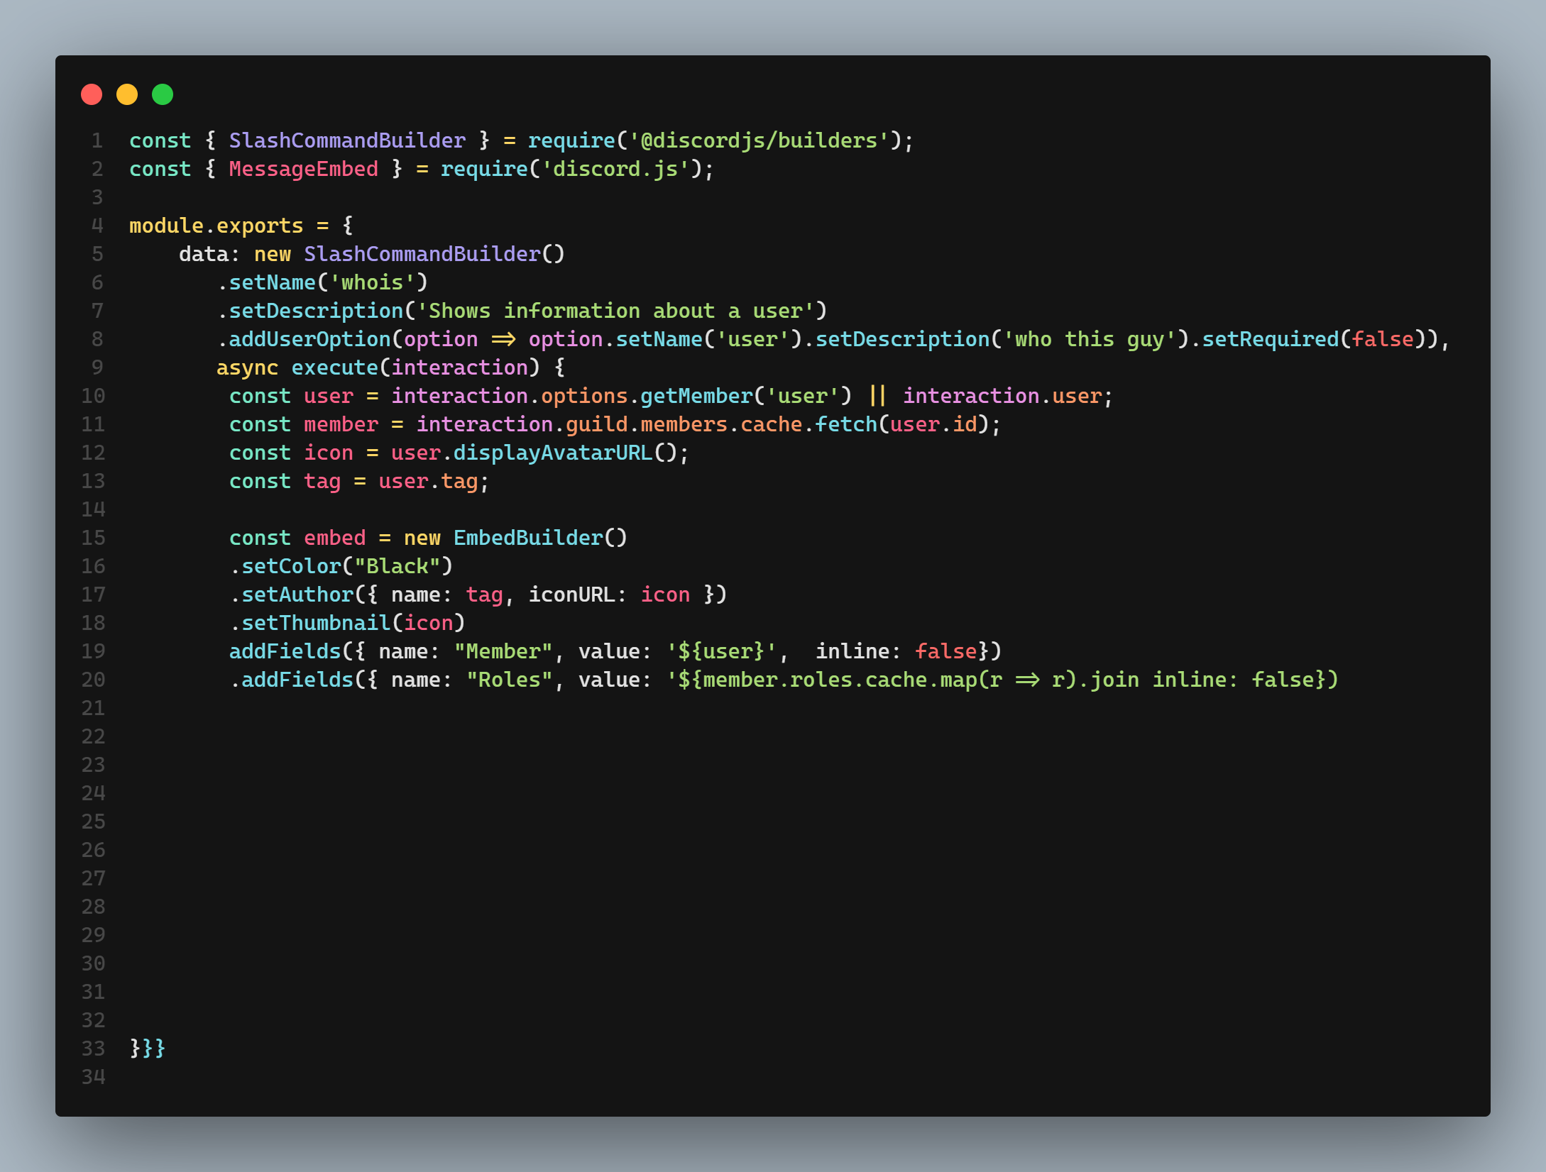1546x1172 pixels.
Task: Click the "Member" string on line 19
Action: (503, 651)
